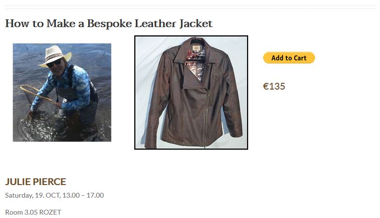380x218 pixels.
Task: Click the €135 price label
Action: 274,86
